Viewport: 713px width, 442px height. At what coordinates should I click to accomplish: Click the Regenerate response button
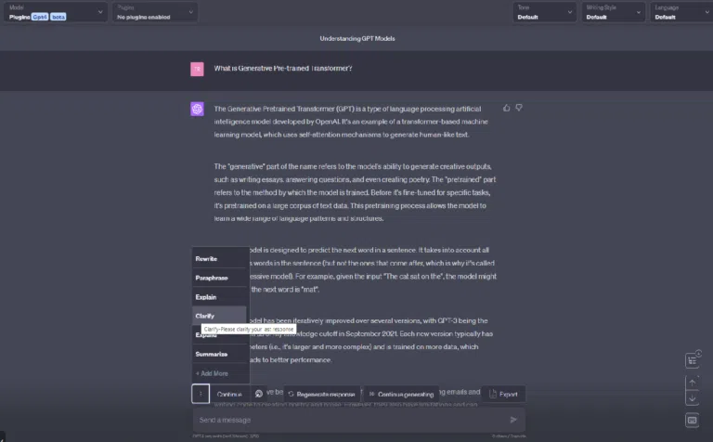[322, 395]
